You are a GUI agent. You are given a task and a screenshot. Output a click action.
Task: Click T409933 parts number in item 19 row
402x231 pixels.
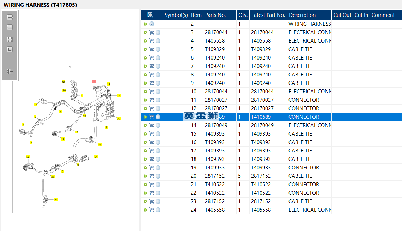tap(215, 168)
